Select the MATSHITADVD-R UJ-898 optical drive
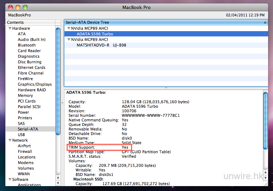Viewport: 273px width, 191px height. coord(101,45)
